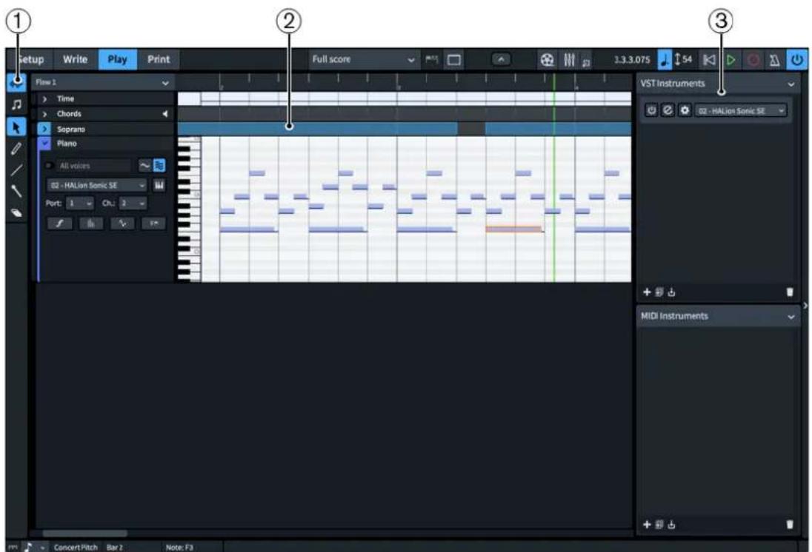Expand the Chords track
Viewport: 812px width, 552px height.
click(45, 114)
